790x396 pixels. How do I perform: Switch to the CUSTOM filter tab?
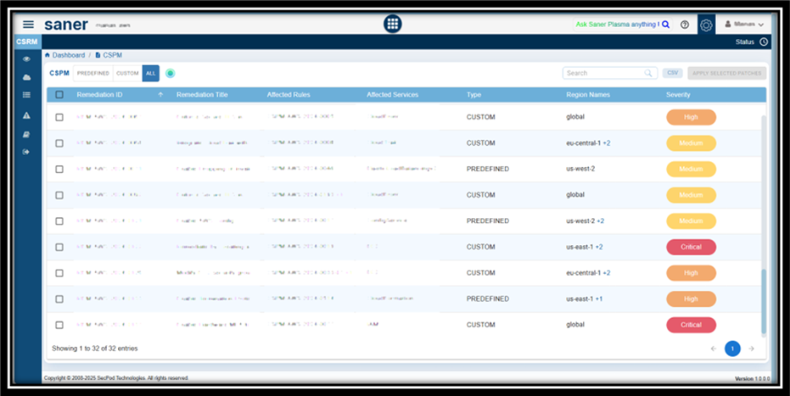tap(127, 73)
